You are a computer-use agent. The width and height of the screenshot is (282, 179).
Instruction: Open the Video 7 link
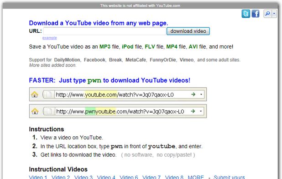point(151,177)
